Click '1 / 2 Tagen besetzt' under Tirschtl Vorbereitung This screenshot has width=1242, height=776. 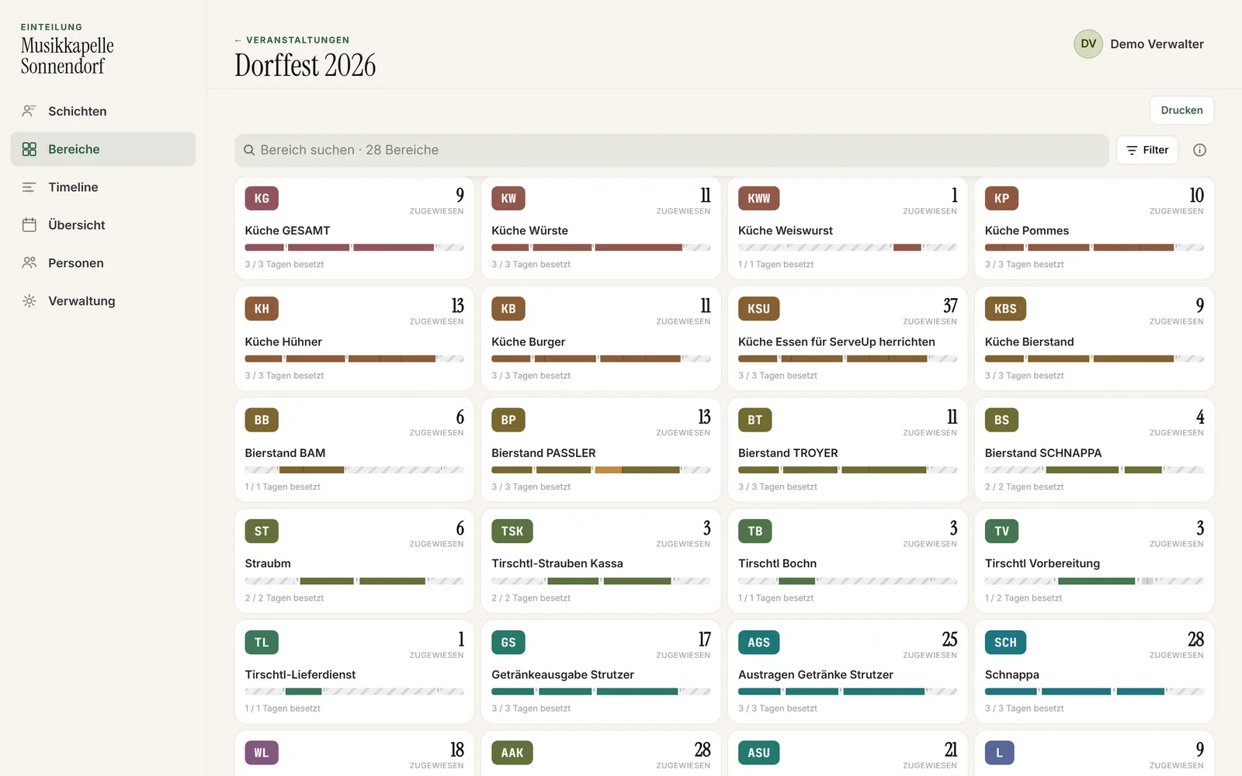[x=1023, y=598]
